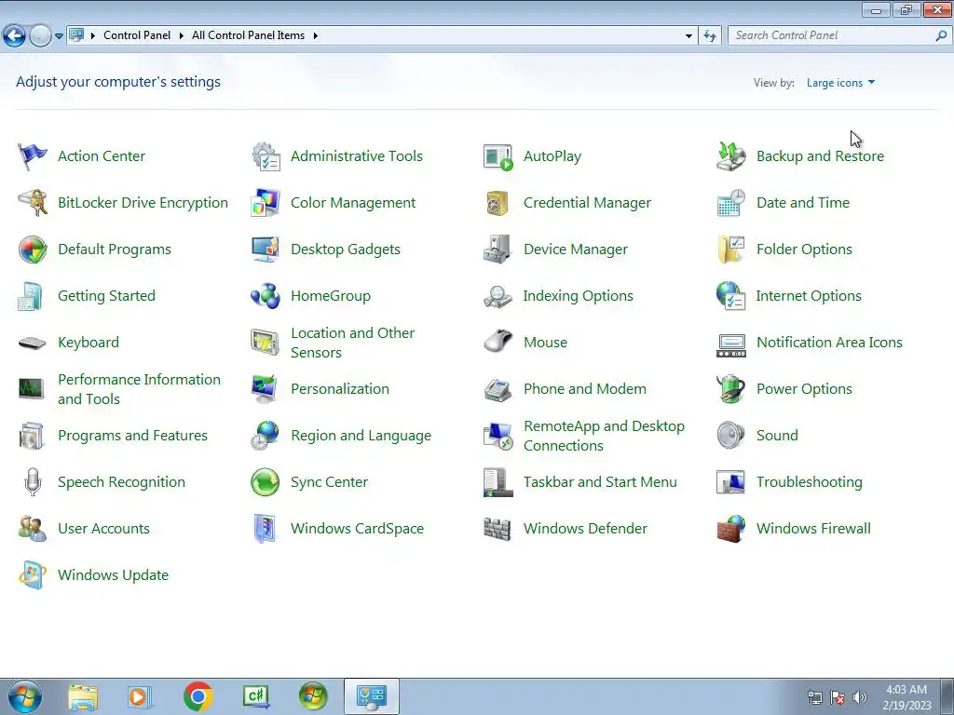954x715 pixels.
Task: Open the Troubleshooting link
Action: click(x=810, y=482)
